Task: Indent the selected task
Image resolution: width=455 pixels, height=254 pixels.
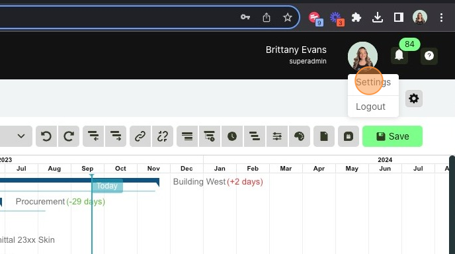Action: coord(116,136)
